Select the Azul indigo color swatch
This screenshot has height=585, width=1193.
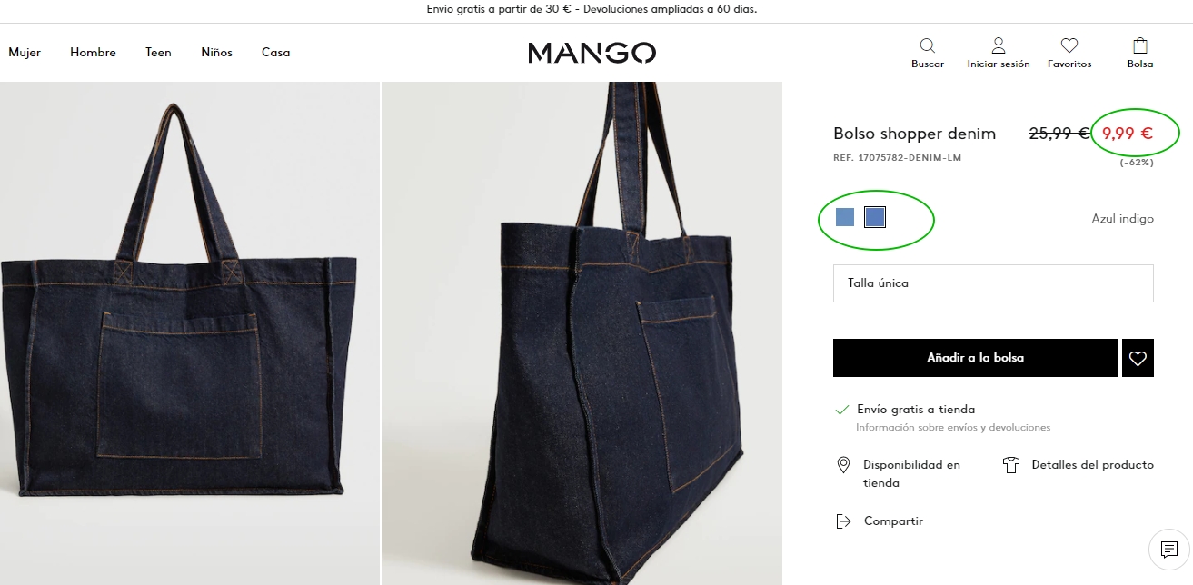tap(875, 217)
